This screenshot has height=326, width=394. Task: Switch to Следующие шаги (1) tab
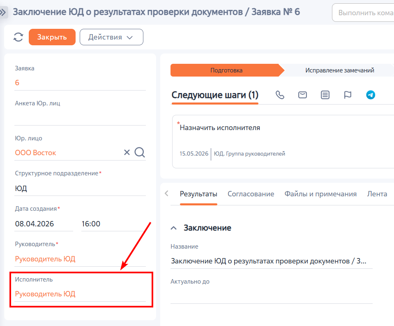coord(215,95)
